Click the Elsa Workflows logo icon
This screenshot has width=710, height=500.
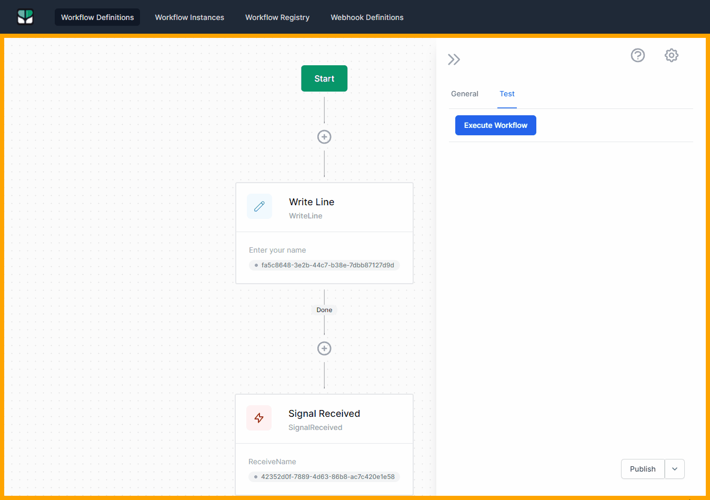point(25,17)
